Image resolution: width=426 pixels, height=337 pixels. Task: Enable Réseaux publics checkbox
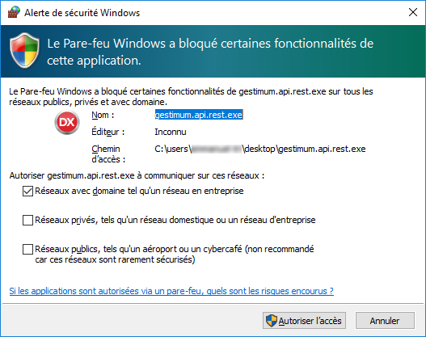(x=27, y=249)
